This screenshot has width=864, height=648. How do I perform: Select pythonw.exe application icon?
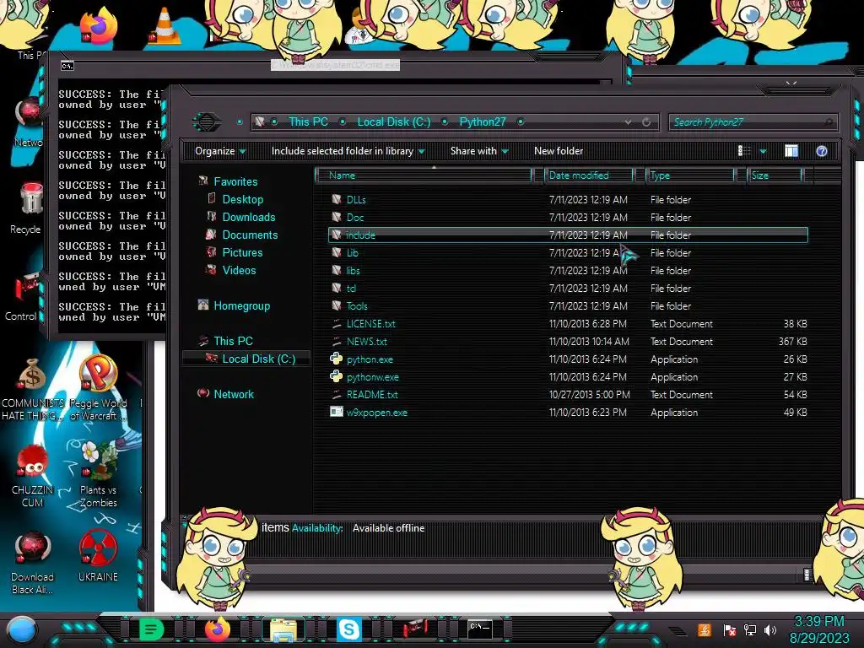[x=336, y=377]
